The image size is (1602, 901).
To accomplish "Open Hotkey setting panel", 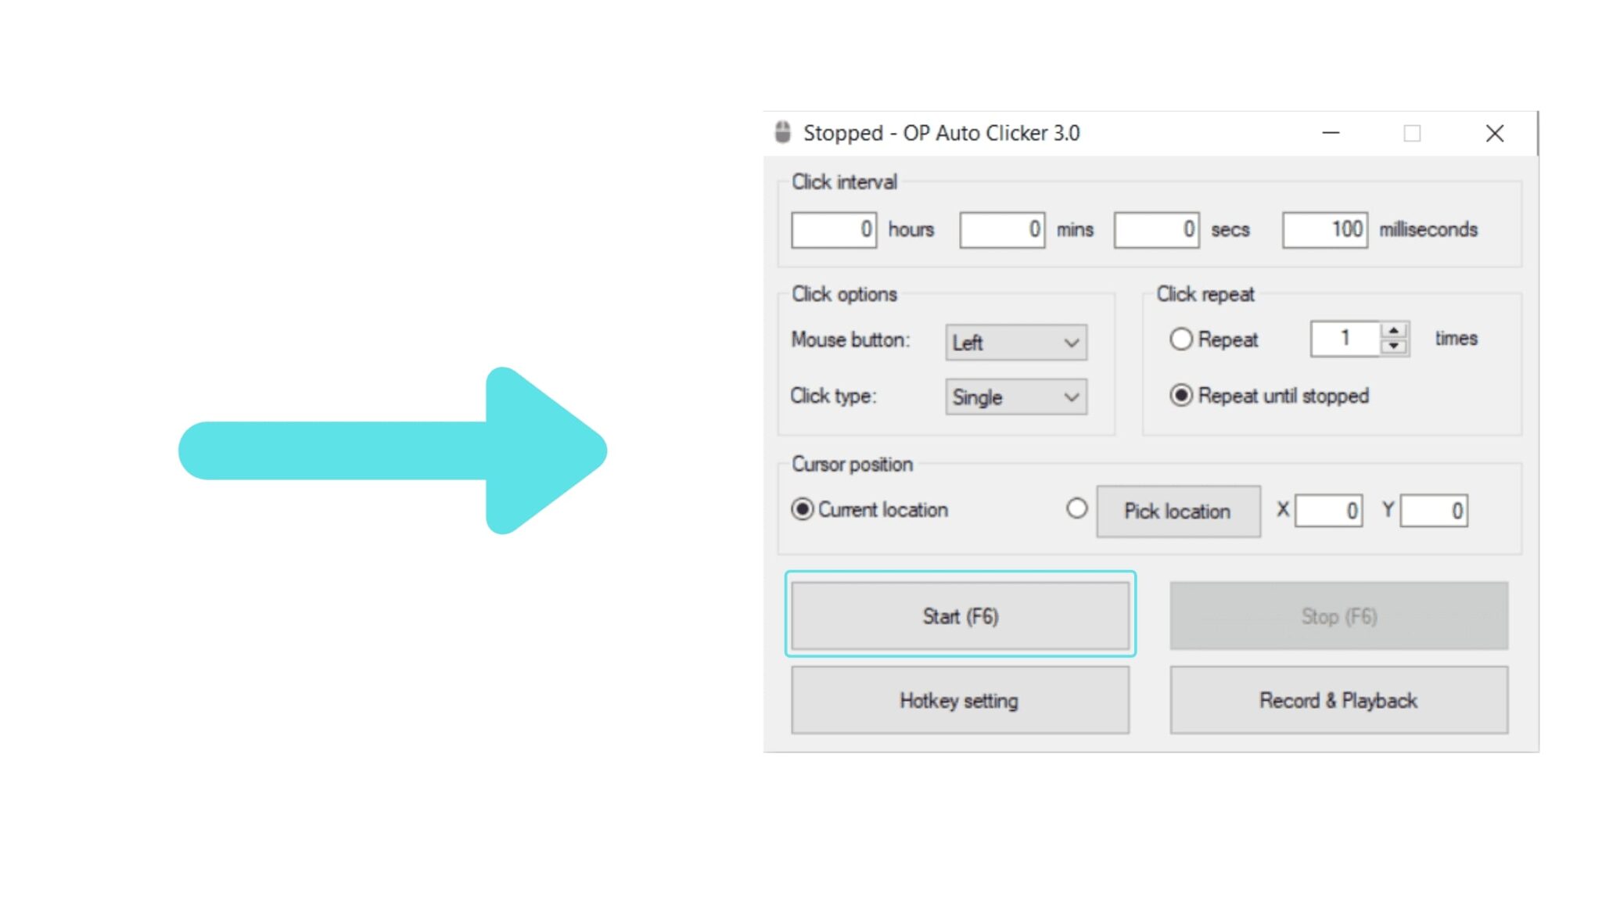I will [x=957, y=700].
